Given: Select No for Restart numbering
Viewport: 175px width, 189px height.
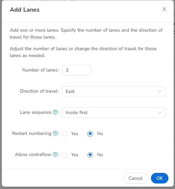Looking at the screenshot, I should [90, 134].
